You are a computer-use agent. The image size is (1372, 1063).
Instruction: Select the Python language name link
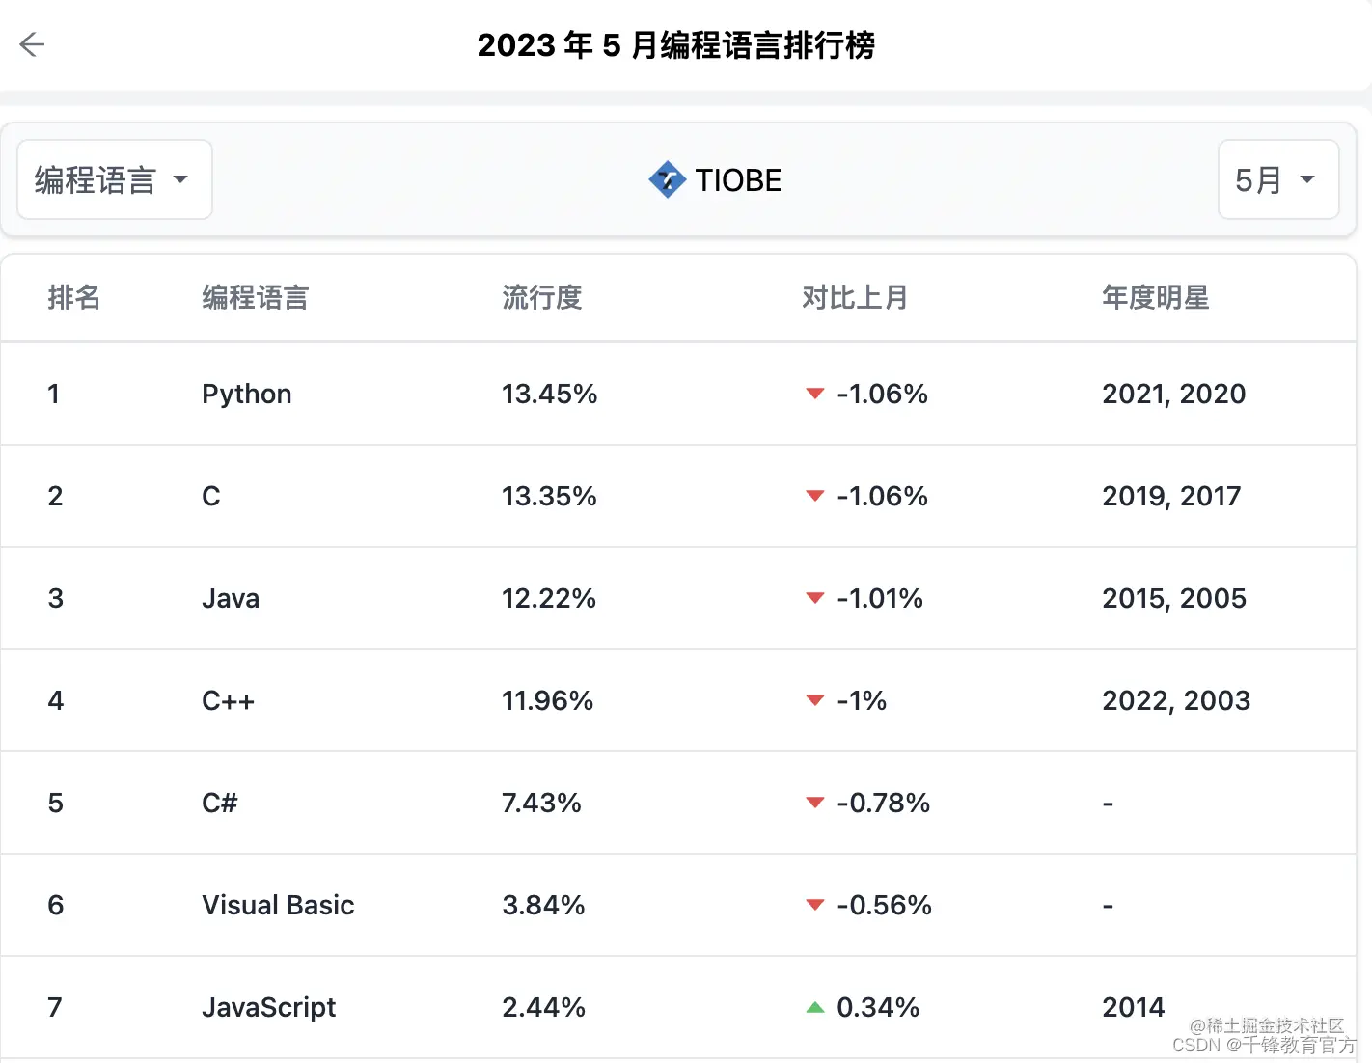click(246, 395)
